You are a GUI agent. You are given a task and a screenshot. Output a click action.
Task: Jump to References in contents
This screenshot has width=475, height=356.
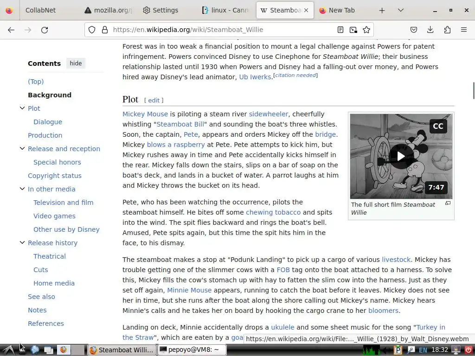pos(46,323)
